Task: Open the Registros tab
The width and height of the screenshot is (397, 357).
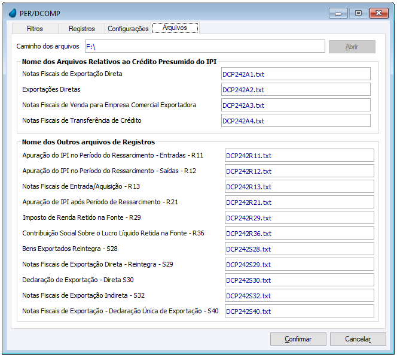Action: [x=81, y=29]
